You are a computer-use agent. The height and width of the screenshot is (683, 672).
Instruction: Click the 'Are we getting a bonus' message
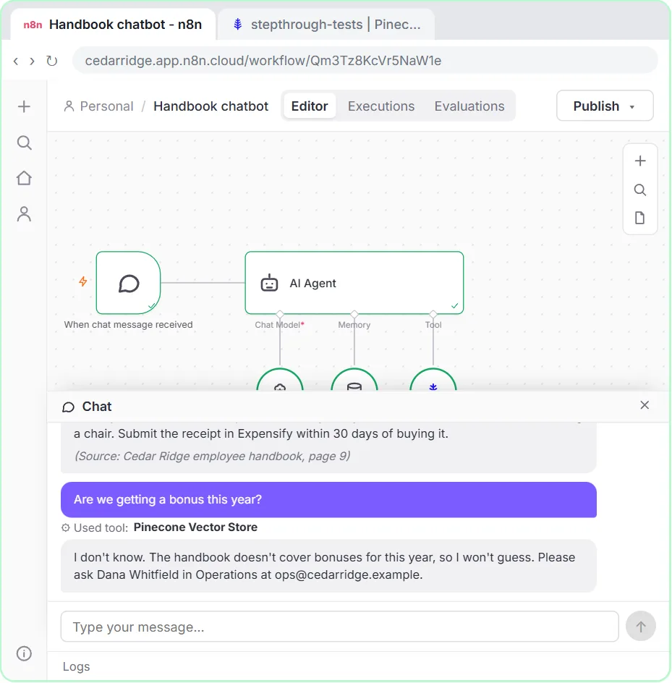(x=328, y=500)
